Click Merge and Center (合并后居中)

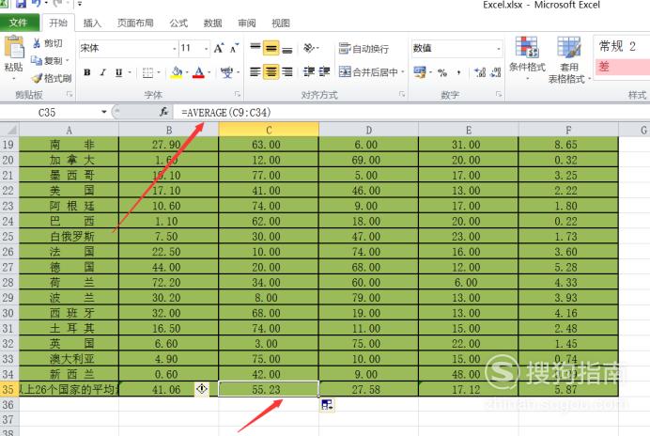pos(368,72)
